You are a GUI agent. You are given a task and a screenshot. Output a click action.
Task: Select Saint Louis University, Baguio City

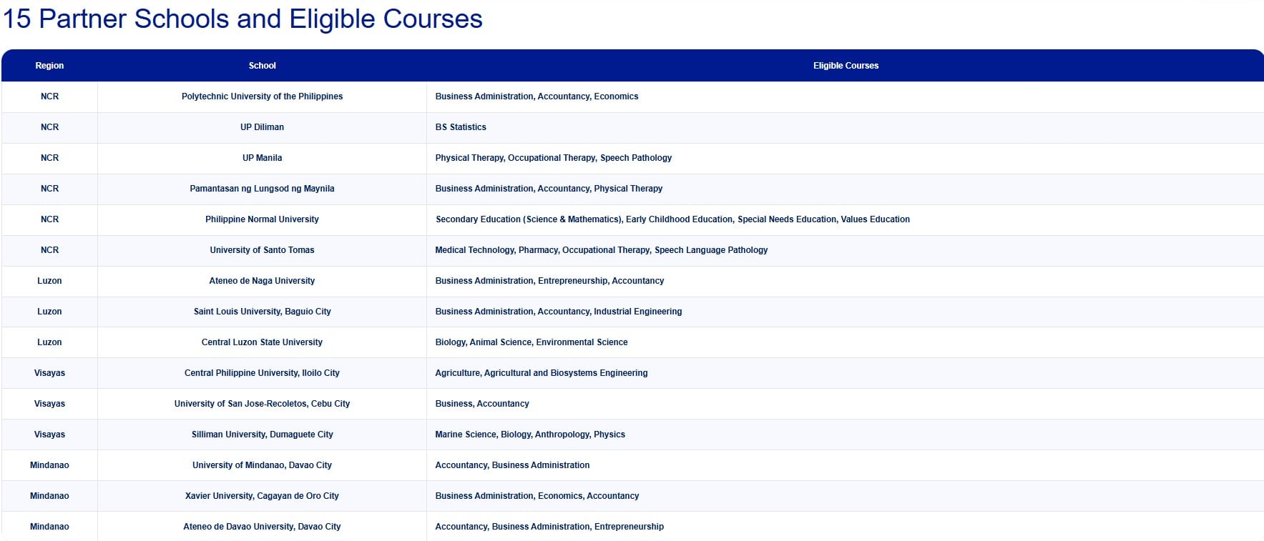click(262, 312)
